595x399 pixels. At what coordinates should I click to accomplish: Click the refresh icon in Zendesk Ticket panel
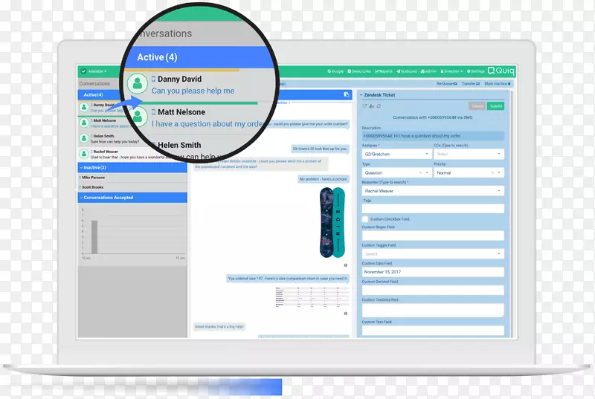(x=379, y=106)
